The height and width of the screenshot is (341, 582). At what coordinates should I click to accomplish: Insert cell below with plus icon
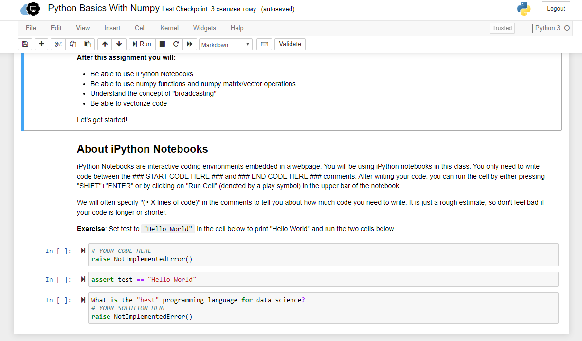[x=41, y=44]
